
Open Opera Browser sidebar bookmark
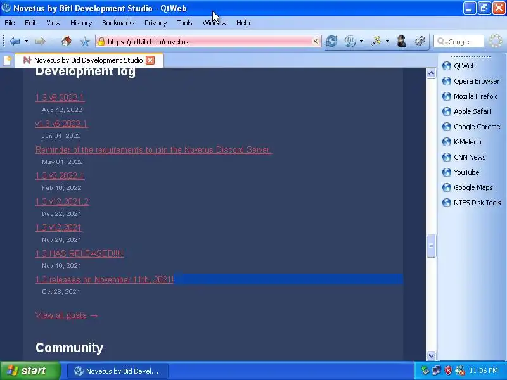pos(471,81)
